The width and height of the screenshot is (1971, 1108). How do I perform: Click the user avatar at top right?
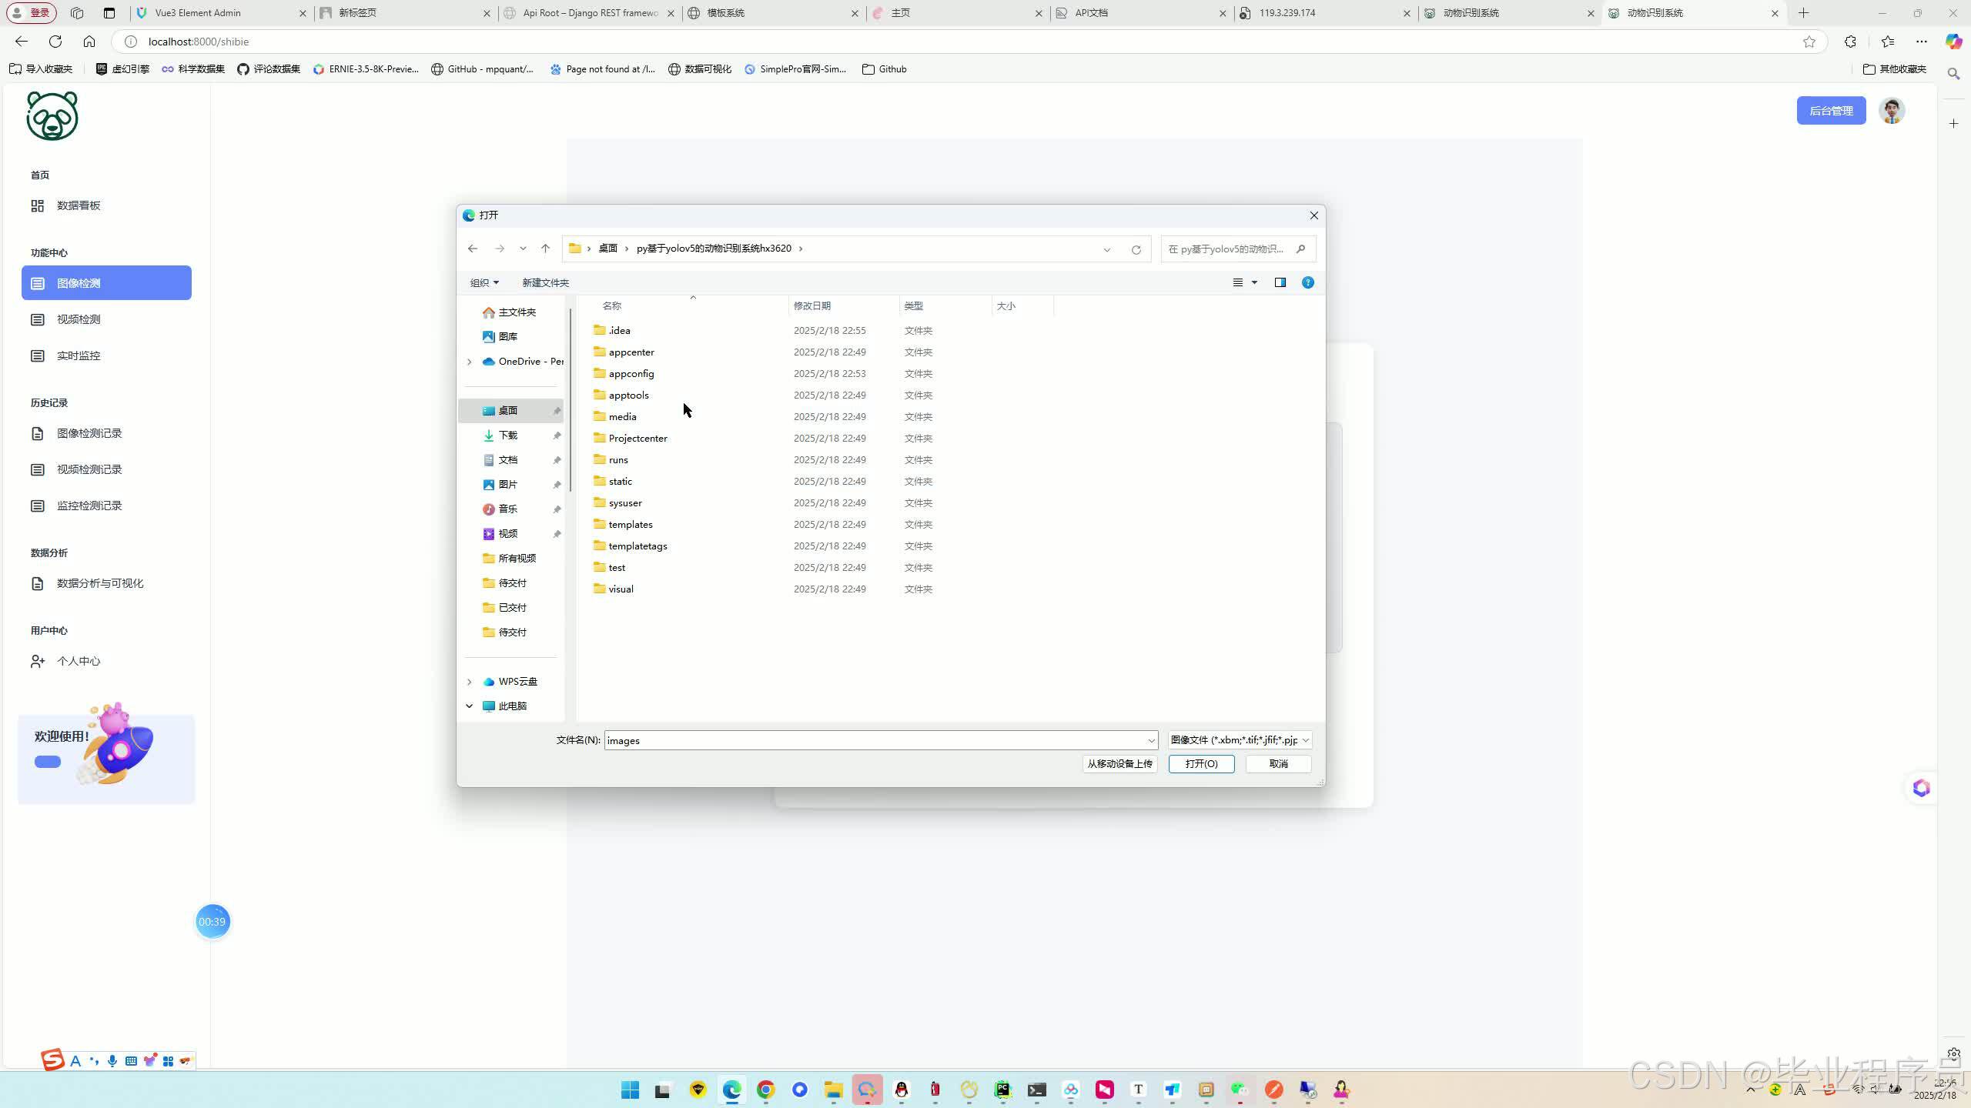point(1891,111)
